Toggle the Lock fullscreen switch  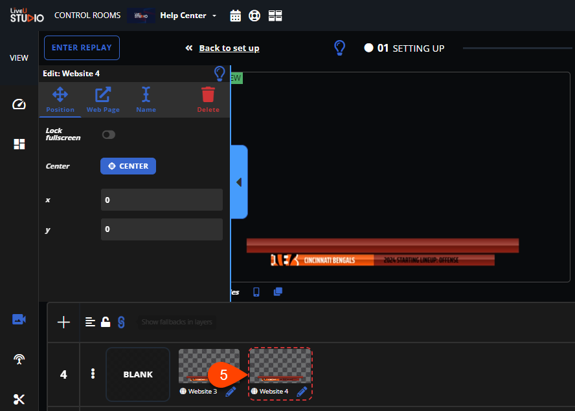[x=109, y=134]
